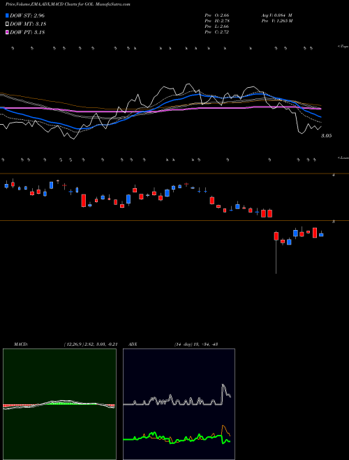Click the 'Avg V: 0.984 M' value
The width and height of the screenshot is (349, 460).
(x=276, y=15)
